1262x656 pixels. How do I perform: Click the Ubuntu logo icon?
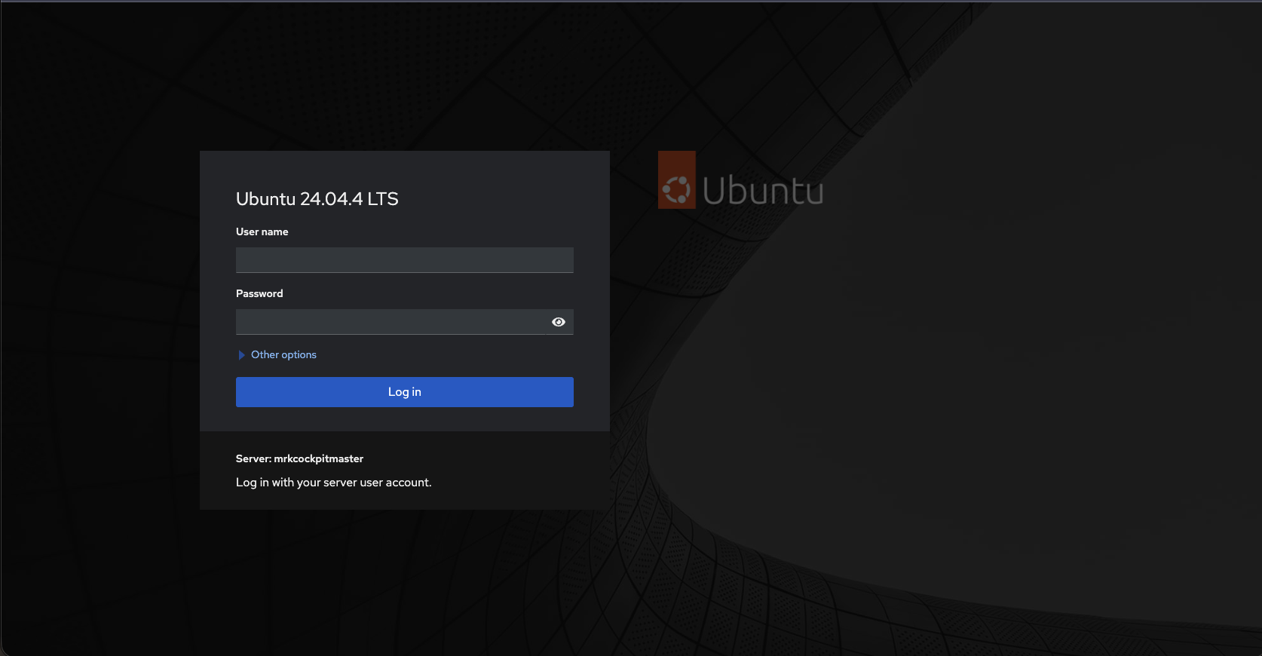(677, 179)
